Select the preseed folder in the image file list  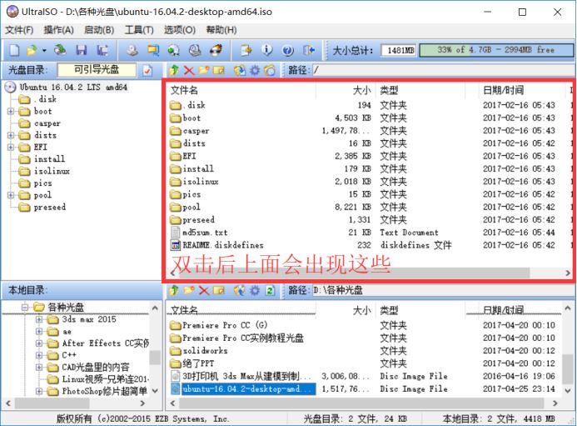point(198,220)
